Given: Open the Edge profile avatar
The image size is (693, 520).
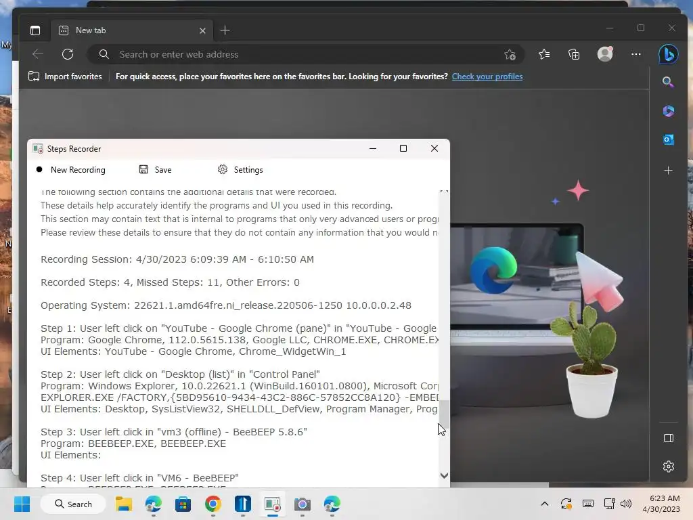Looking at the screenshot, I should [x=605, y=54].
